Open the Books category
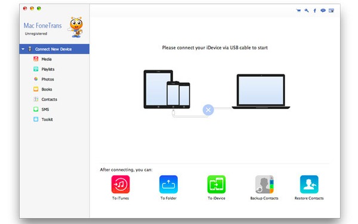This screenshot has height=224, width=358. click(47, 89)
